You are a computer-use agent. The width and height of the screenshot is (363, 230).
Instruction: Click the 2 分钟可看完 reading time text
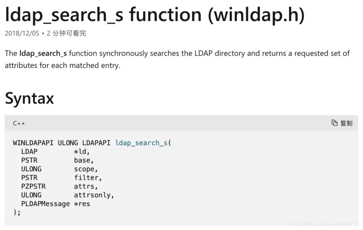pos(66,33)
